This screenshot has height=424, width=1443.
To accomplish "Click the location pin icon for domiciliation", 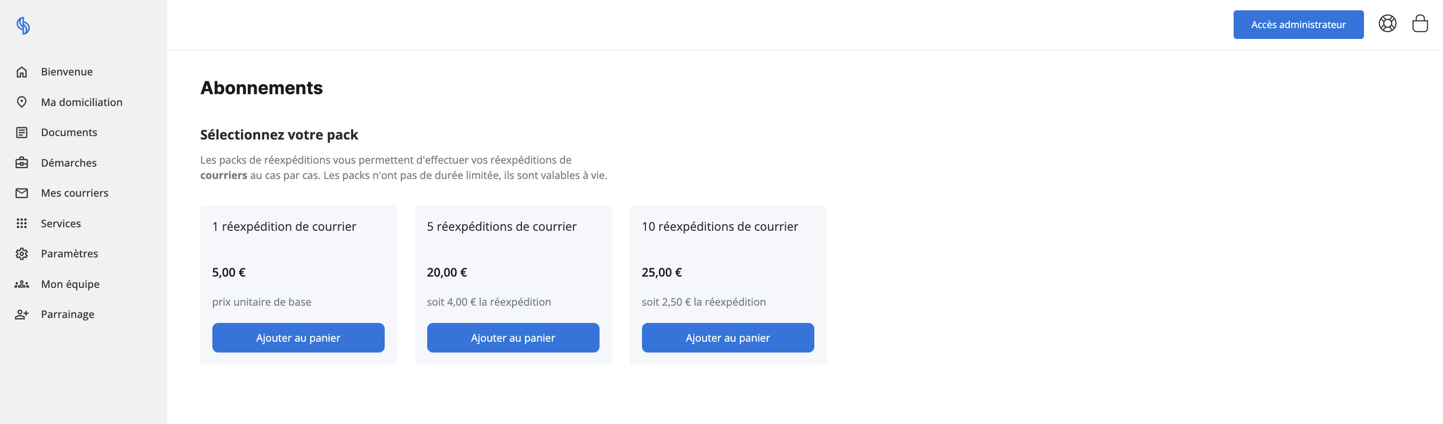I will [22, 102].
